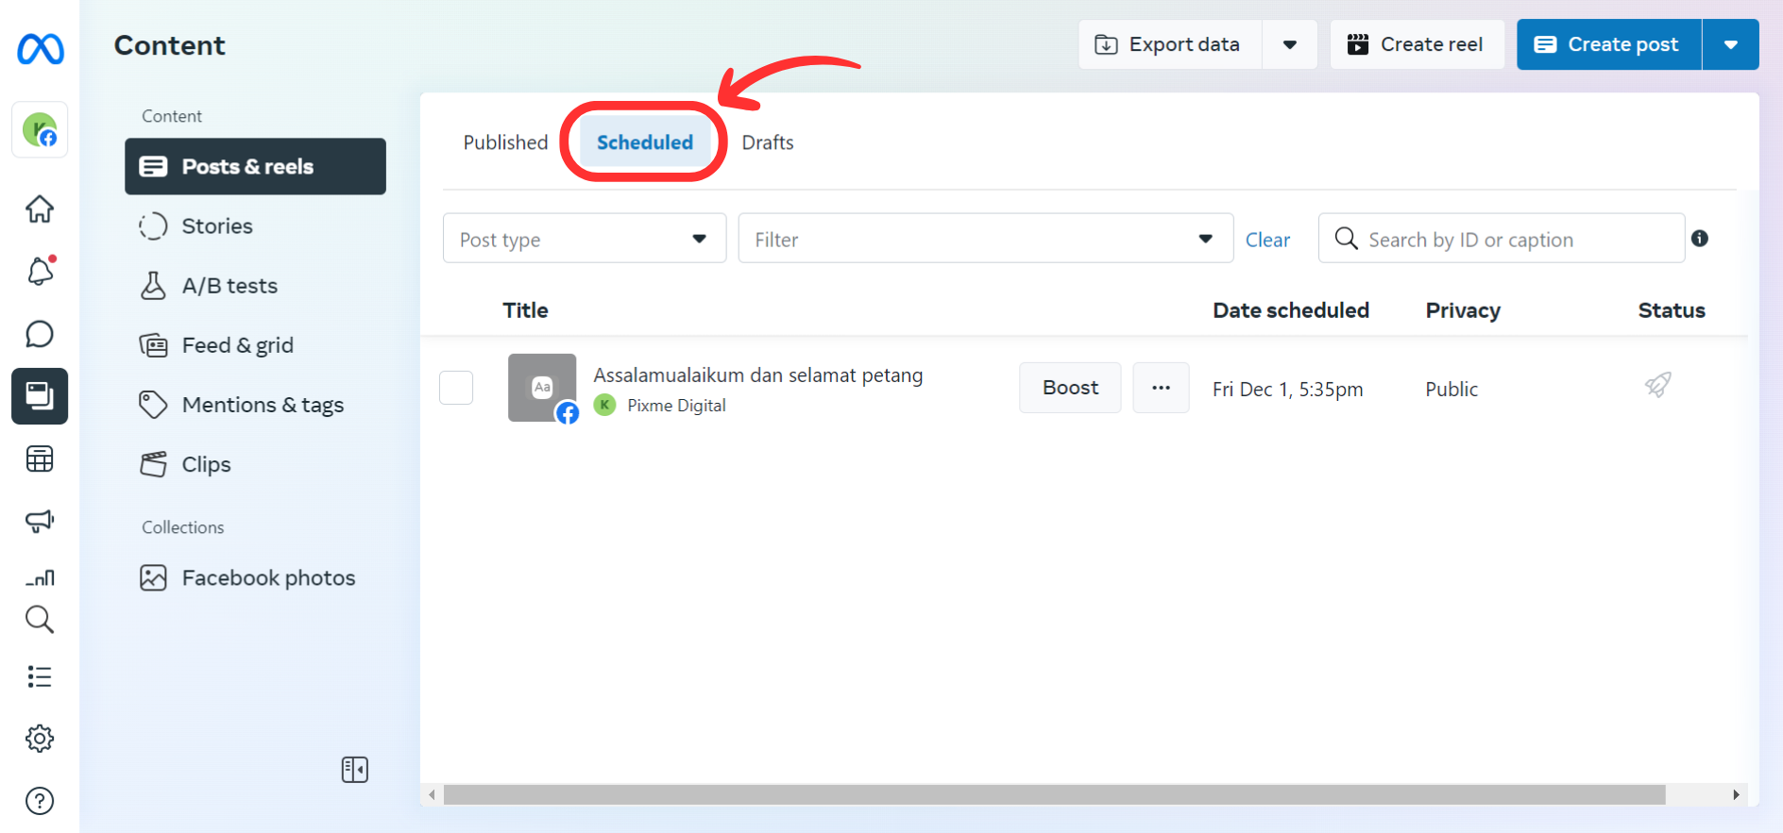Open notifications bell icon
The image size is (1783, 833).
click(40, 272)
